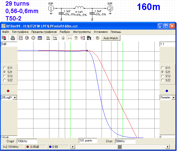
Task: Select the rectangular graph display icon
Action: 21,38
